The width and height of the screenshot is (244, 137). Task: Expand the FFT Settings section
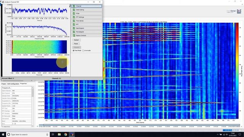pos(87,17)
